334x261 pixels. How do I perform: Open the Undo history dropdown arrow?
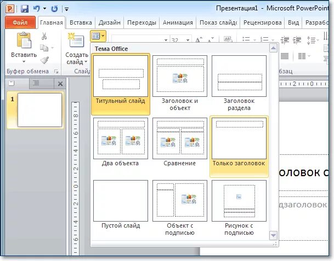[44, 9]
